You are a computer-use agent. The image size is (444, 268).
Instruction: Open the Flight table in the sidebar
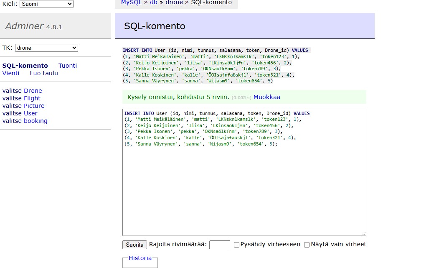[32, 98]
